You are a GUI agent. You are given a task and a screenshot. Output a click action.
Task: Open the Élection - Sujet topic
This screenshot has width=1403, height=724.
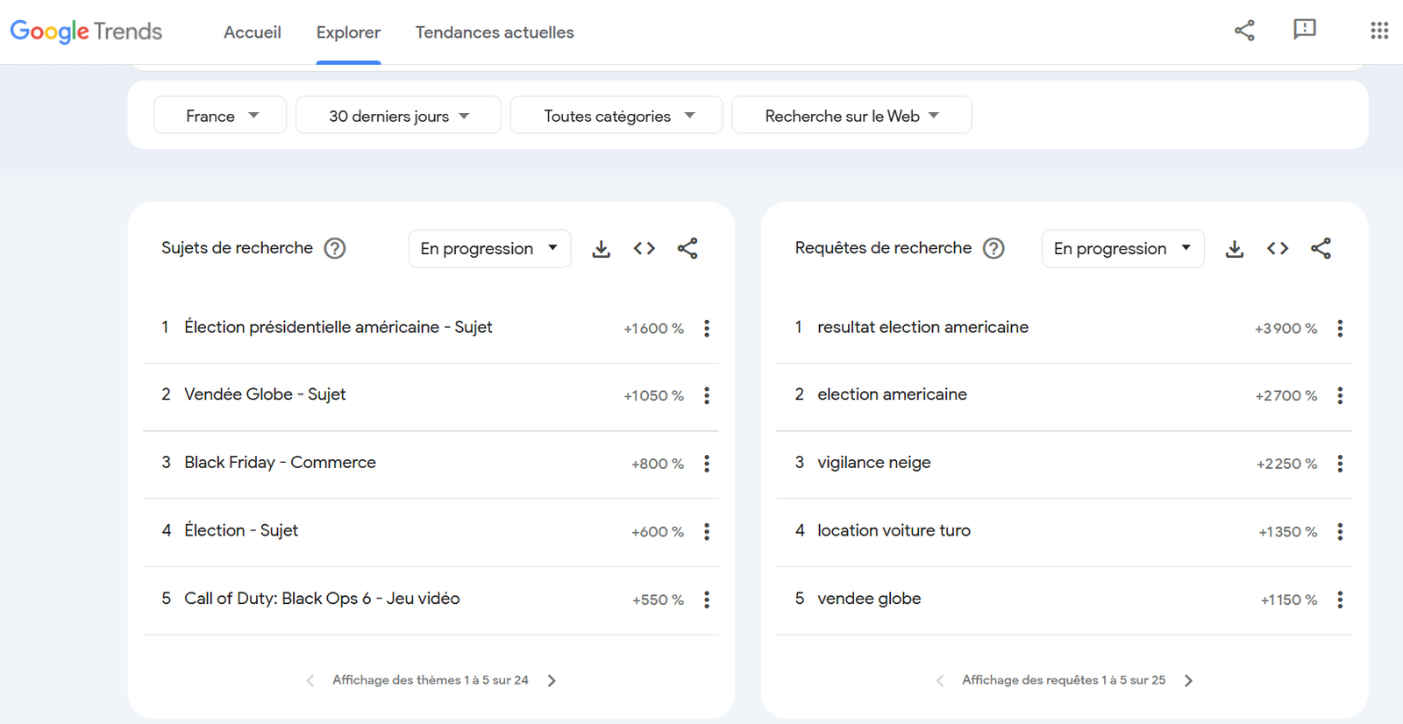pyautogui.click(x=241, y=530)
